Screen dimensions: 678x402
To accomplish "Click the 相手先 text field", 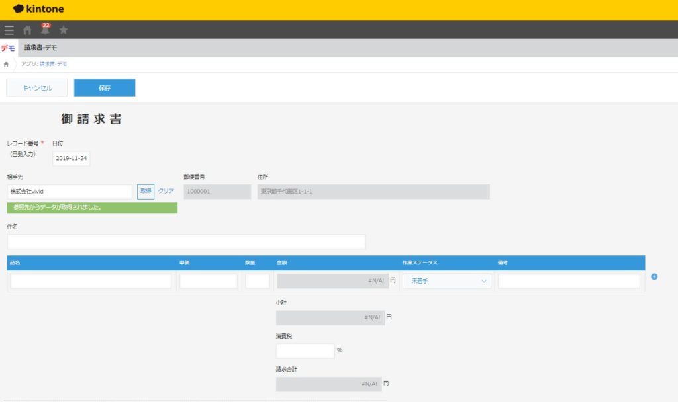I will tap(70, 192).
